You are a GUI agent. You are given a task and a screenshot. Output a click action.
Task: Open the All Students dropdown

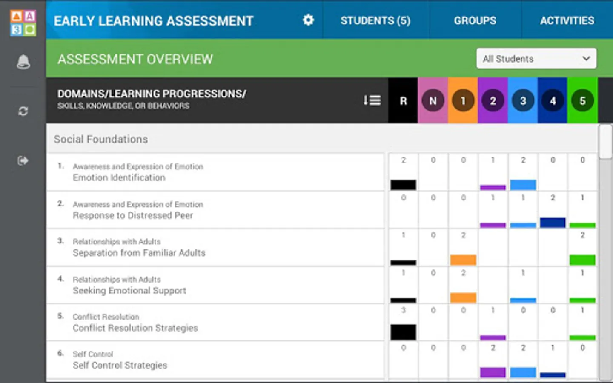(x=536, y=59)
